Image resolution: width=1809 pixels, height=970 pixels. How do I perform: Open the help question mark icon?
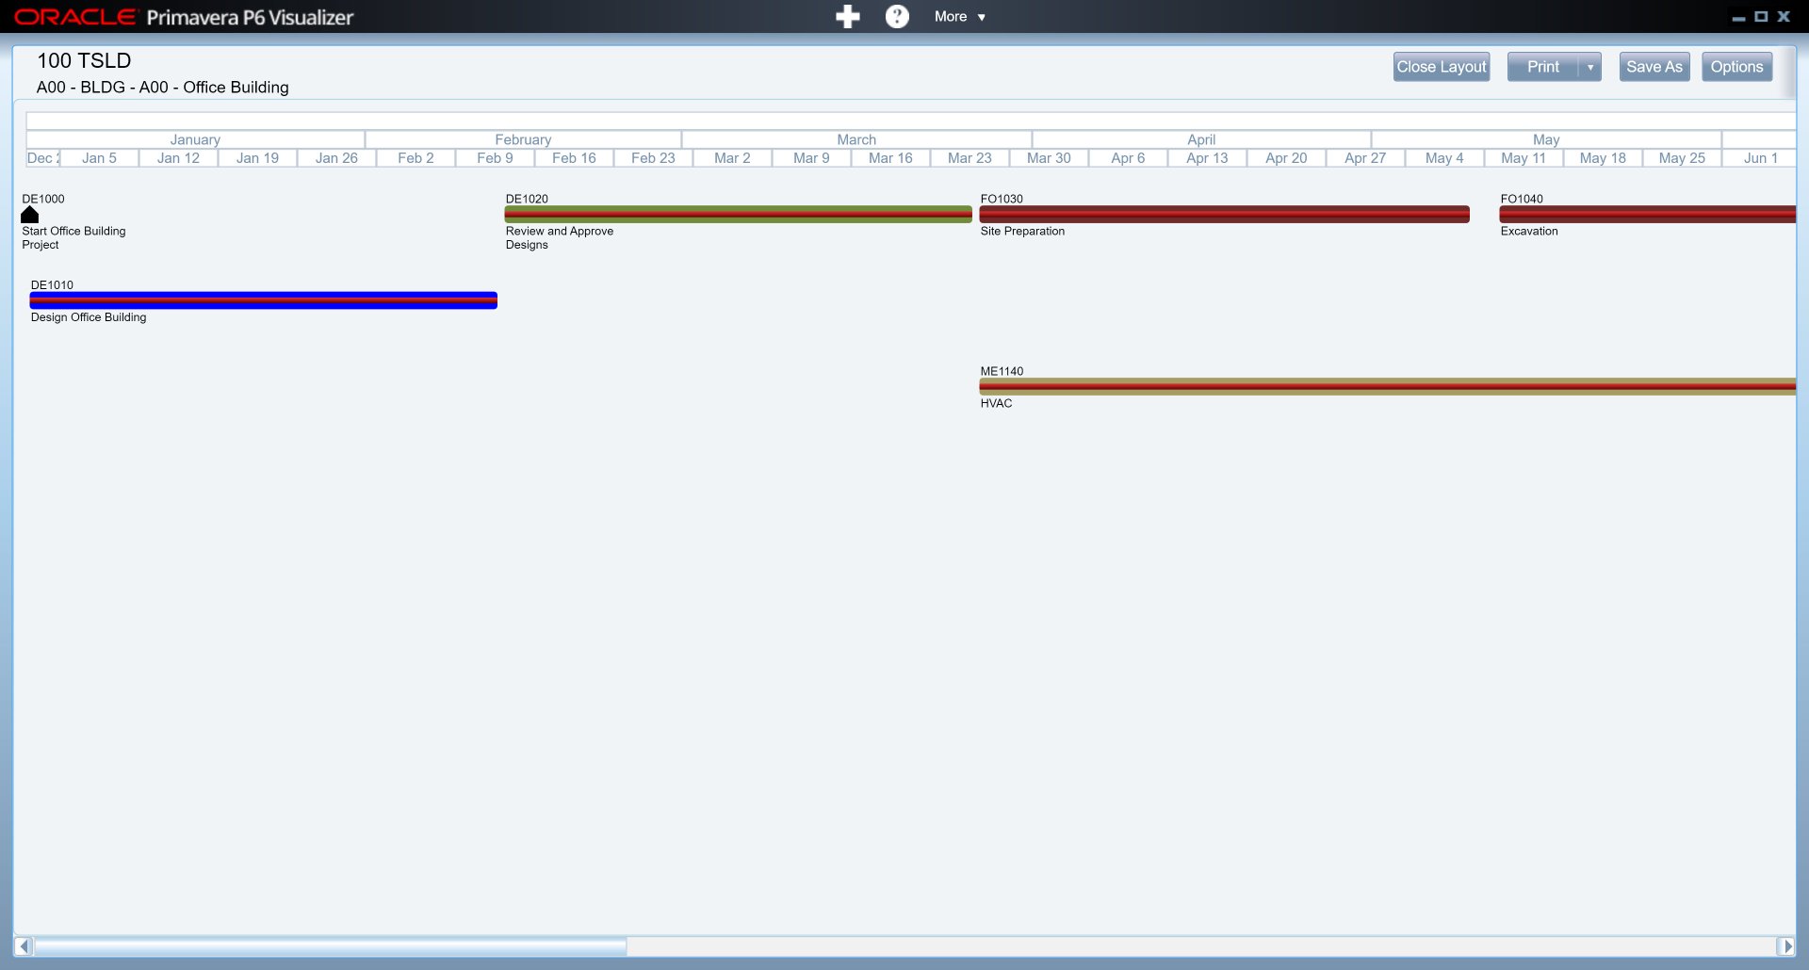pyautogui.click(x=897, y=17)
